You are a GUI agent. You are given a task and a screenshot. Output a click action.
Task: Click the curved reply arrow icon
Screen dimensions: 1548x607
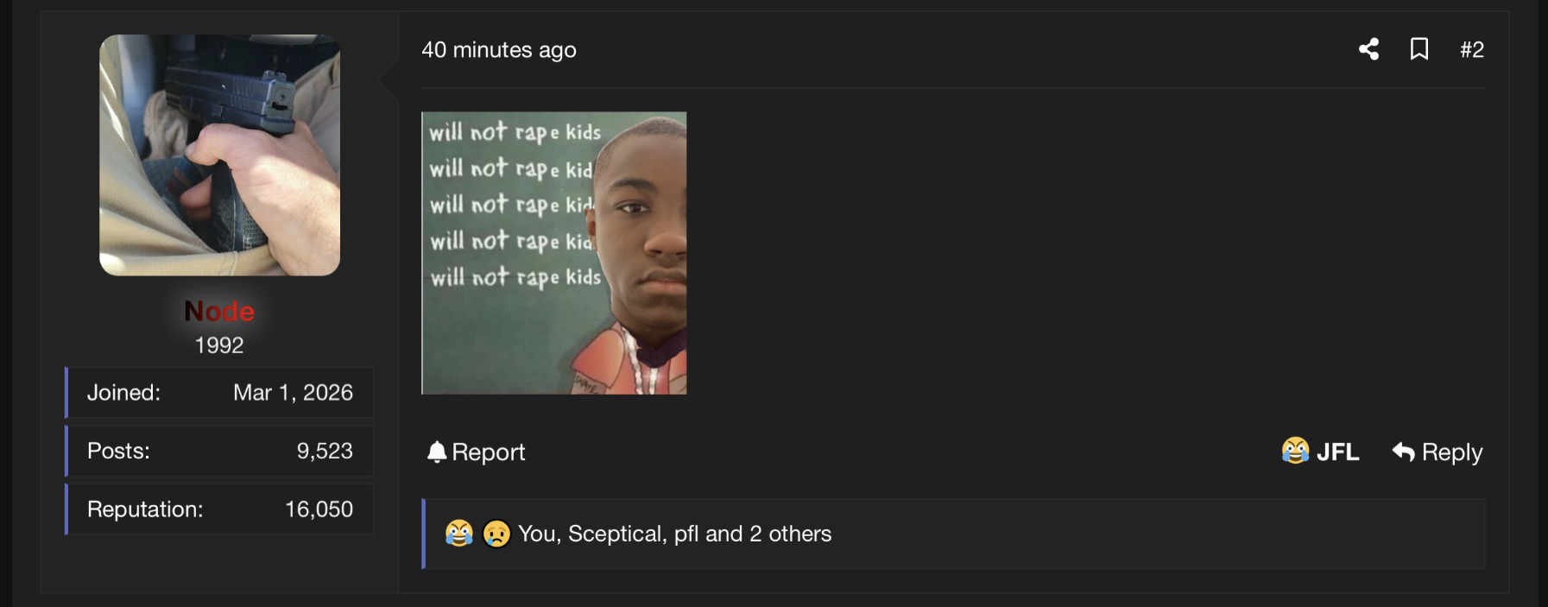(x=1404, y=452)
